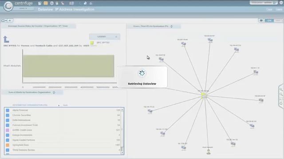
Task: Click the yellow SRC BYTES legend swatch
Action: [92, 43]
